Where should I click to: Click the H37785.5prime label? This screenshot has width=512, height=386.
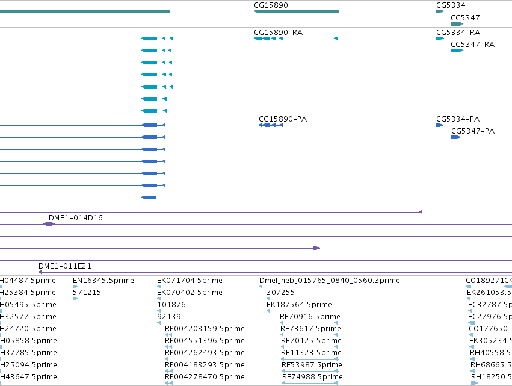click(x=28, y=353)
